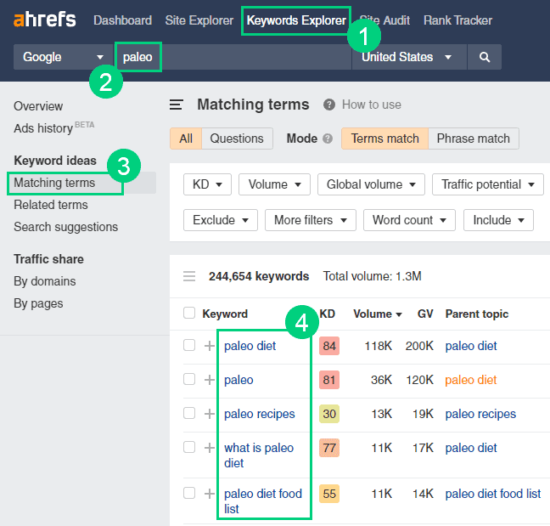Open the More filters dropdown
Screen dimensions: 550x526
tap(311, 220)
